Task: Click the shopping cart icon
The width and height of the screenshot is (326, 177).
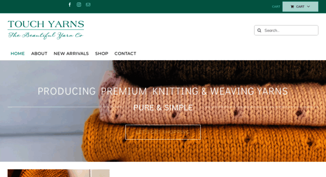Action: pos(292,7)
